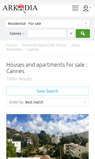Click the Arkadia house logo

[x=20, y=8]
